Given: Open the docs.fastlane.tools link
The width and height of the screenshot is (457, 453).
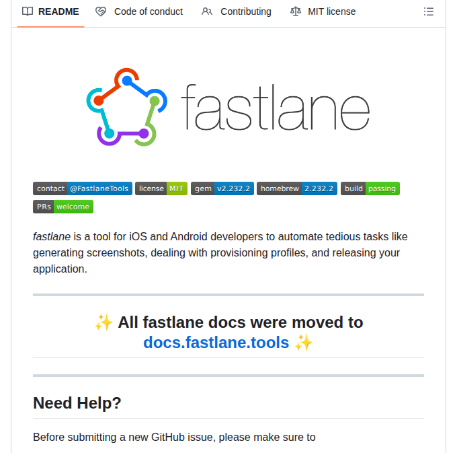Looking at the screenshot, I should (216, 343).
